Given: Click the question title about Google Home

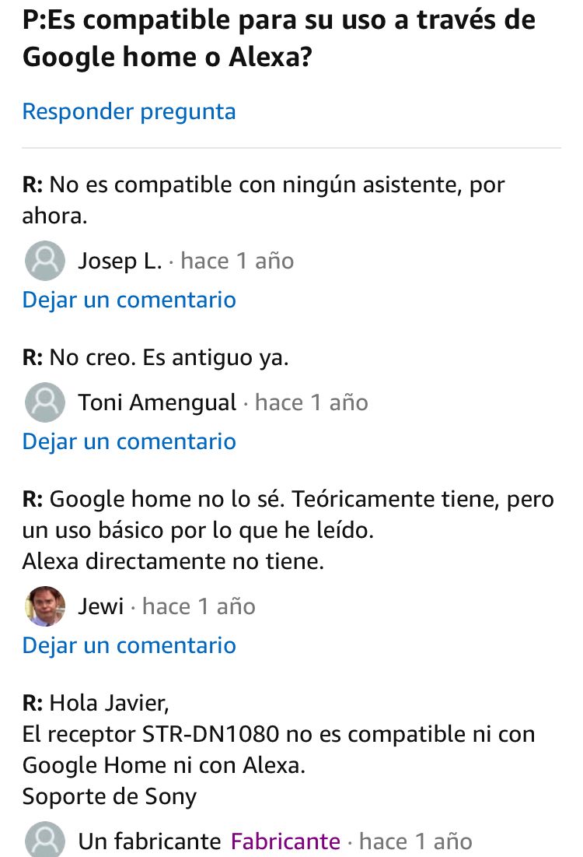Looking at the screenshot, I should pos(278,39).
